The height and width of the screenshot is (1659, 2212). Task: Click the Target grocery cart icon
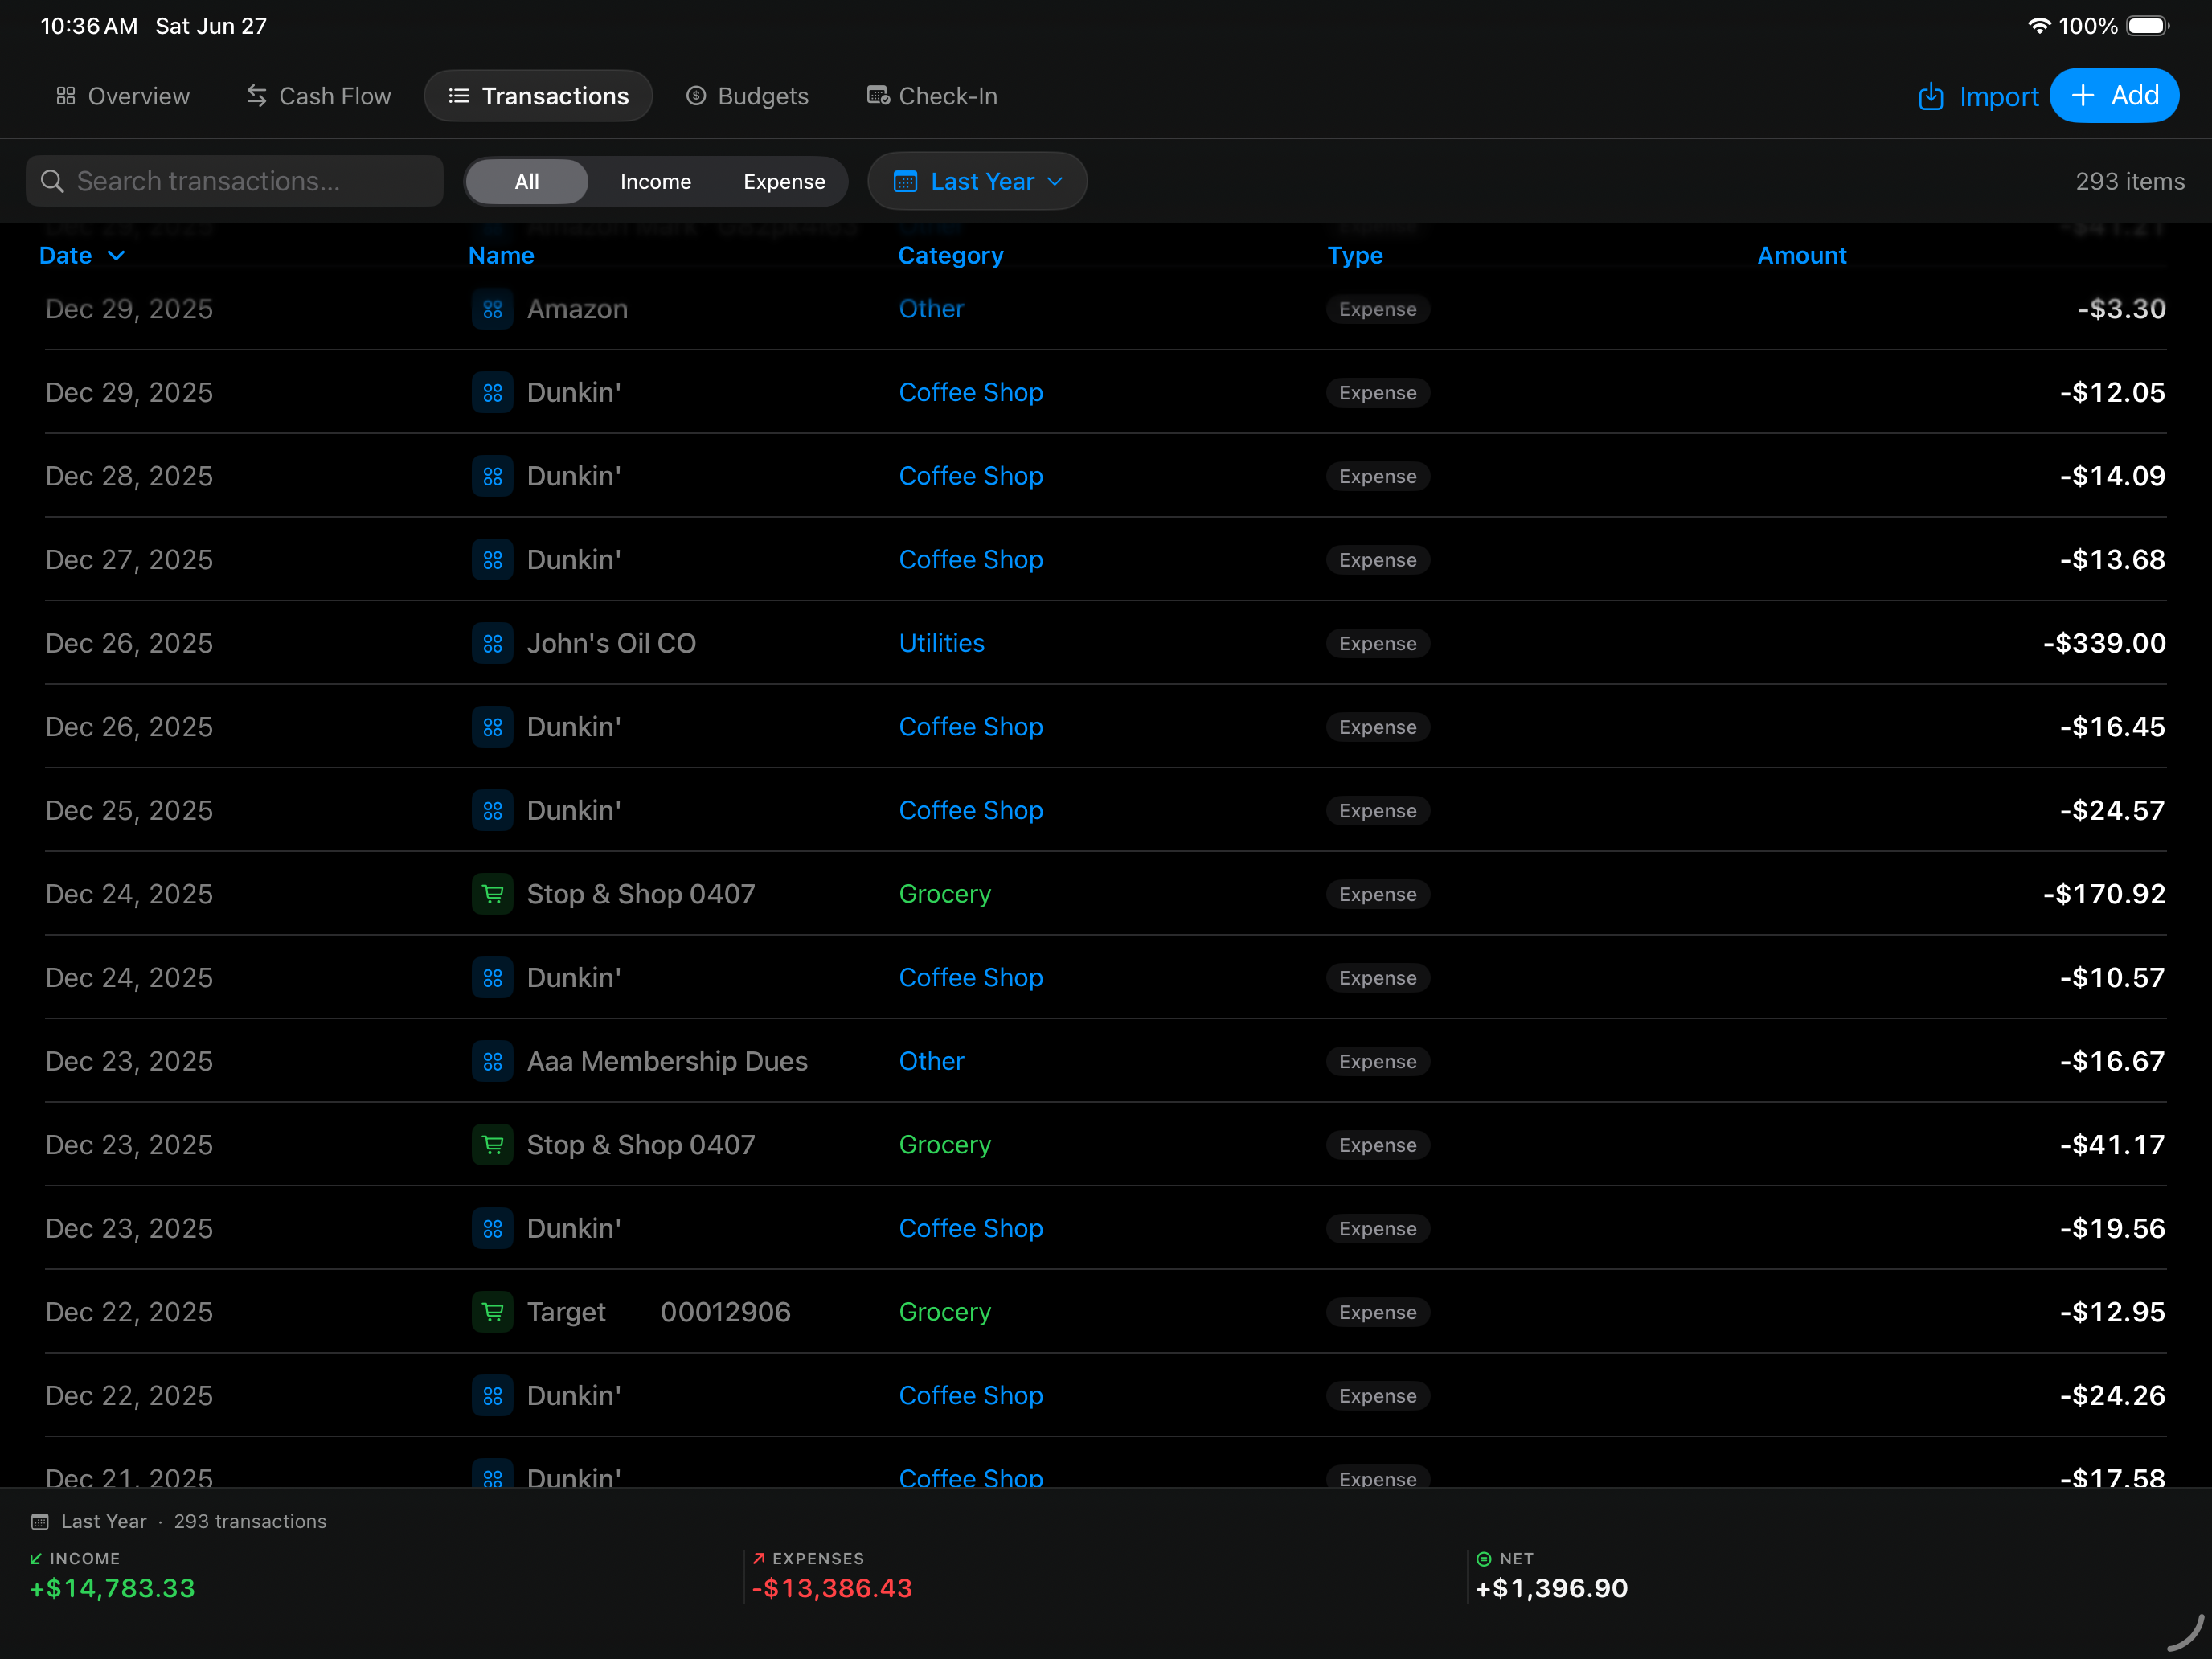coord(493,1312)
